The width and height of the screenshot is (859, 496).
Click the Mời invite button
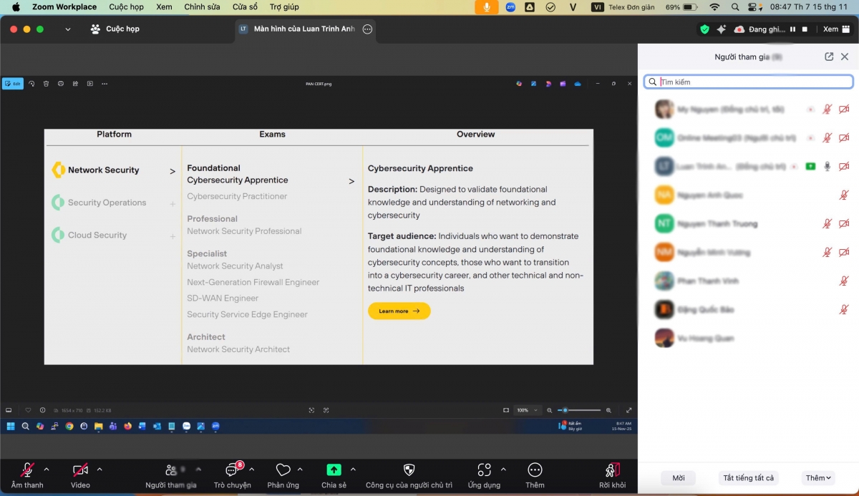coord(678,478)
